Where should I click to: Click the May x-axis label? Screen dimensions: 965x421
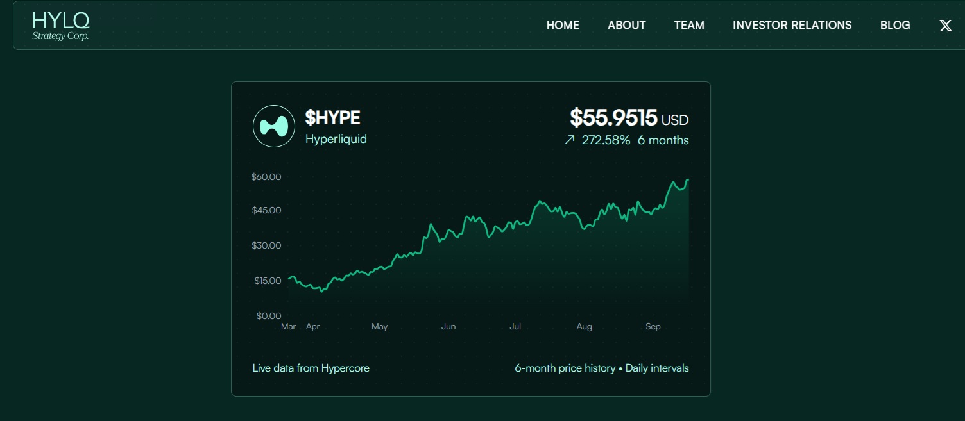[x=380, y=327]
